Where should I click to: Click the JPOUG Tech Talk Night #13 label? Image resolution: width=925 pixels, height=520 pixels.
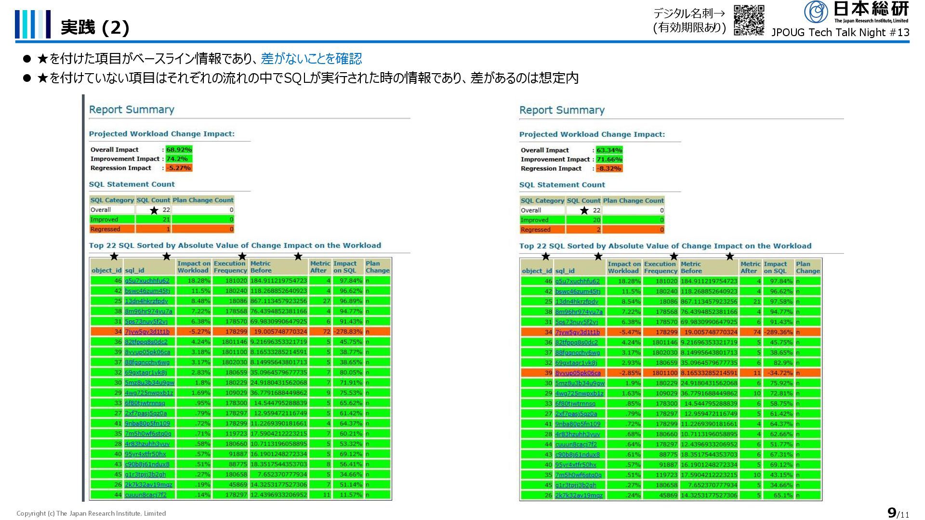(840, 32)
